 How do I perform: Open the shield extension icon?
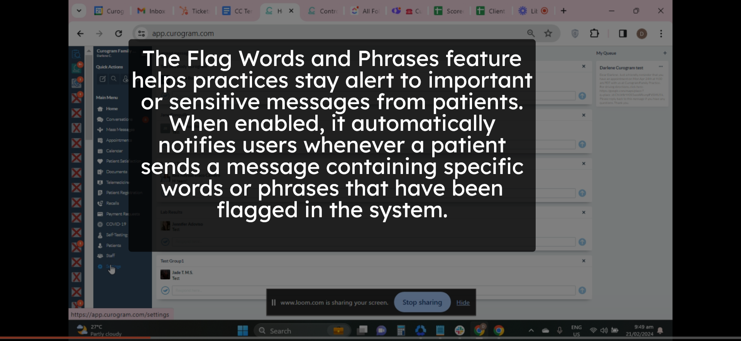pyautogui.click(x=575, y=34)
